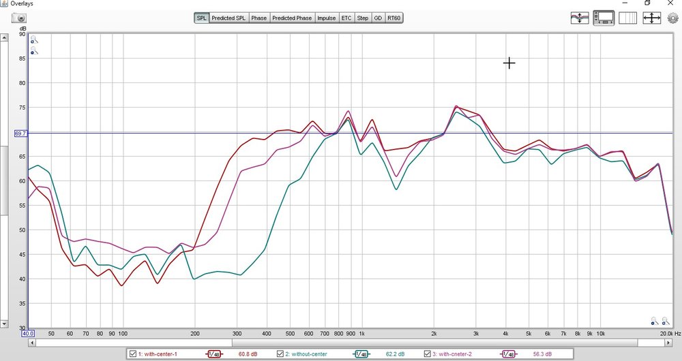Select the Predicted SPL button
682x361 pixels.
tap(228, 18)
